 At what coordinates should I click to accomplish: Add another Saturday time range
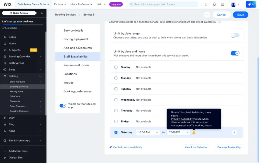(x=234, y=132)
